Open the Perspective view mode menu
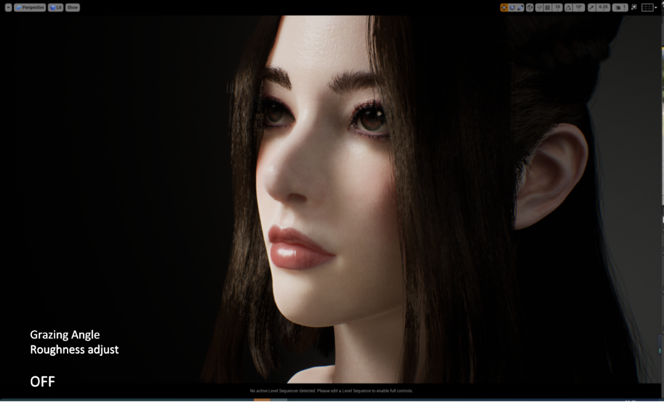The width and height of the screenshot is (664, 402). tap(30, 7)
